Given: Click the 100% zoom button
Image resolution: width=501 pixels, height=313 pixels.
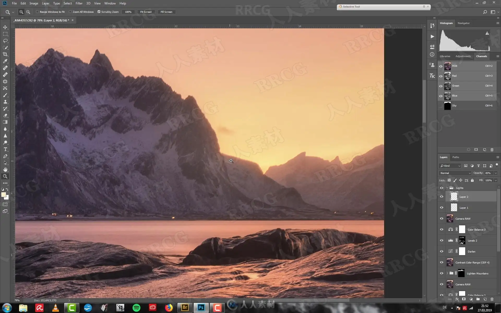Looking at the screenshot, I should click(x=128, y=12).
